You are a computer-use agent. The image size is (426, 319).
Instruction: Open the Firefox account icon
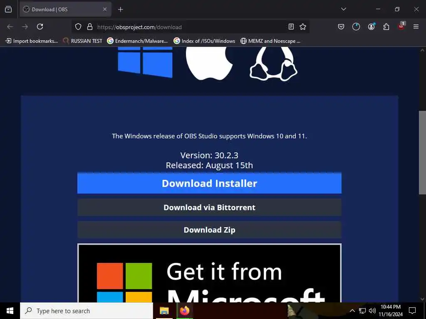coord(371,27)
